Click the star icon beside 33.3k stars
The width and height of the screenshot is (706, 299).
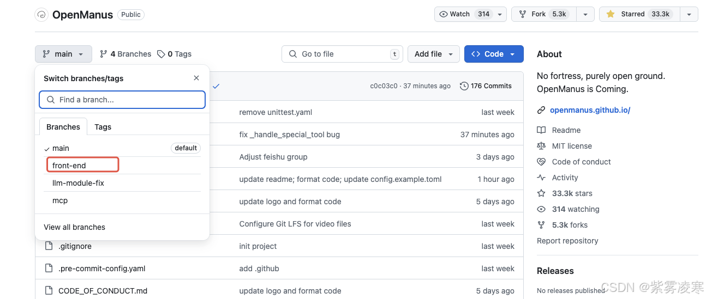tap(541, 193)
